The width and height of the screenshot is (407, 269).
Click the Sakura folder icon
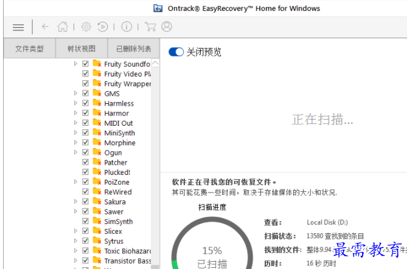pyautogui.click(x=97, y=202)
